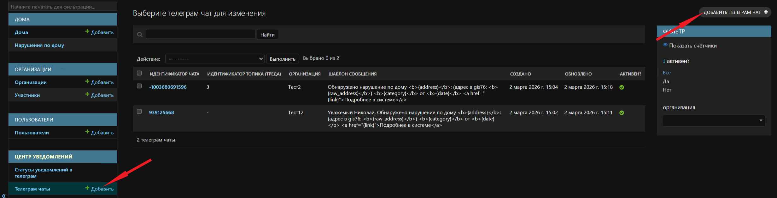Click the plus icon beside Организации
Image resolution: width=777 pixels, height=198 pixels.
pos(87,81)
